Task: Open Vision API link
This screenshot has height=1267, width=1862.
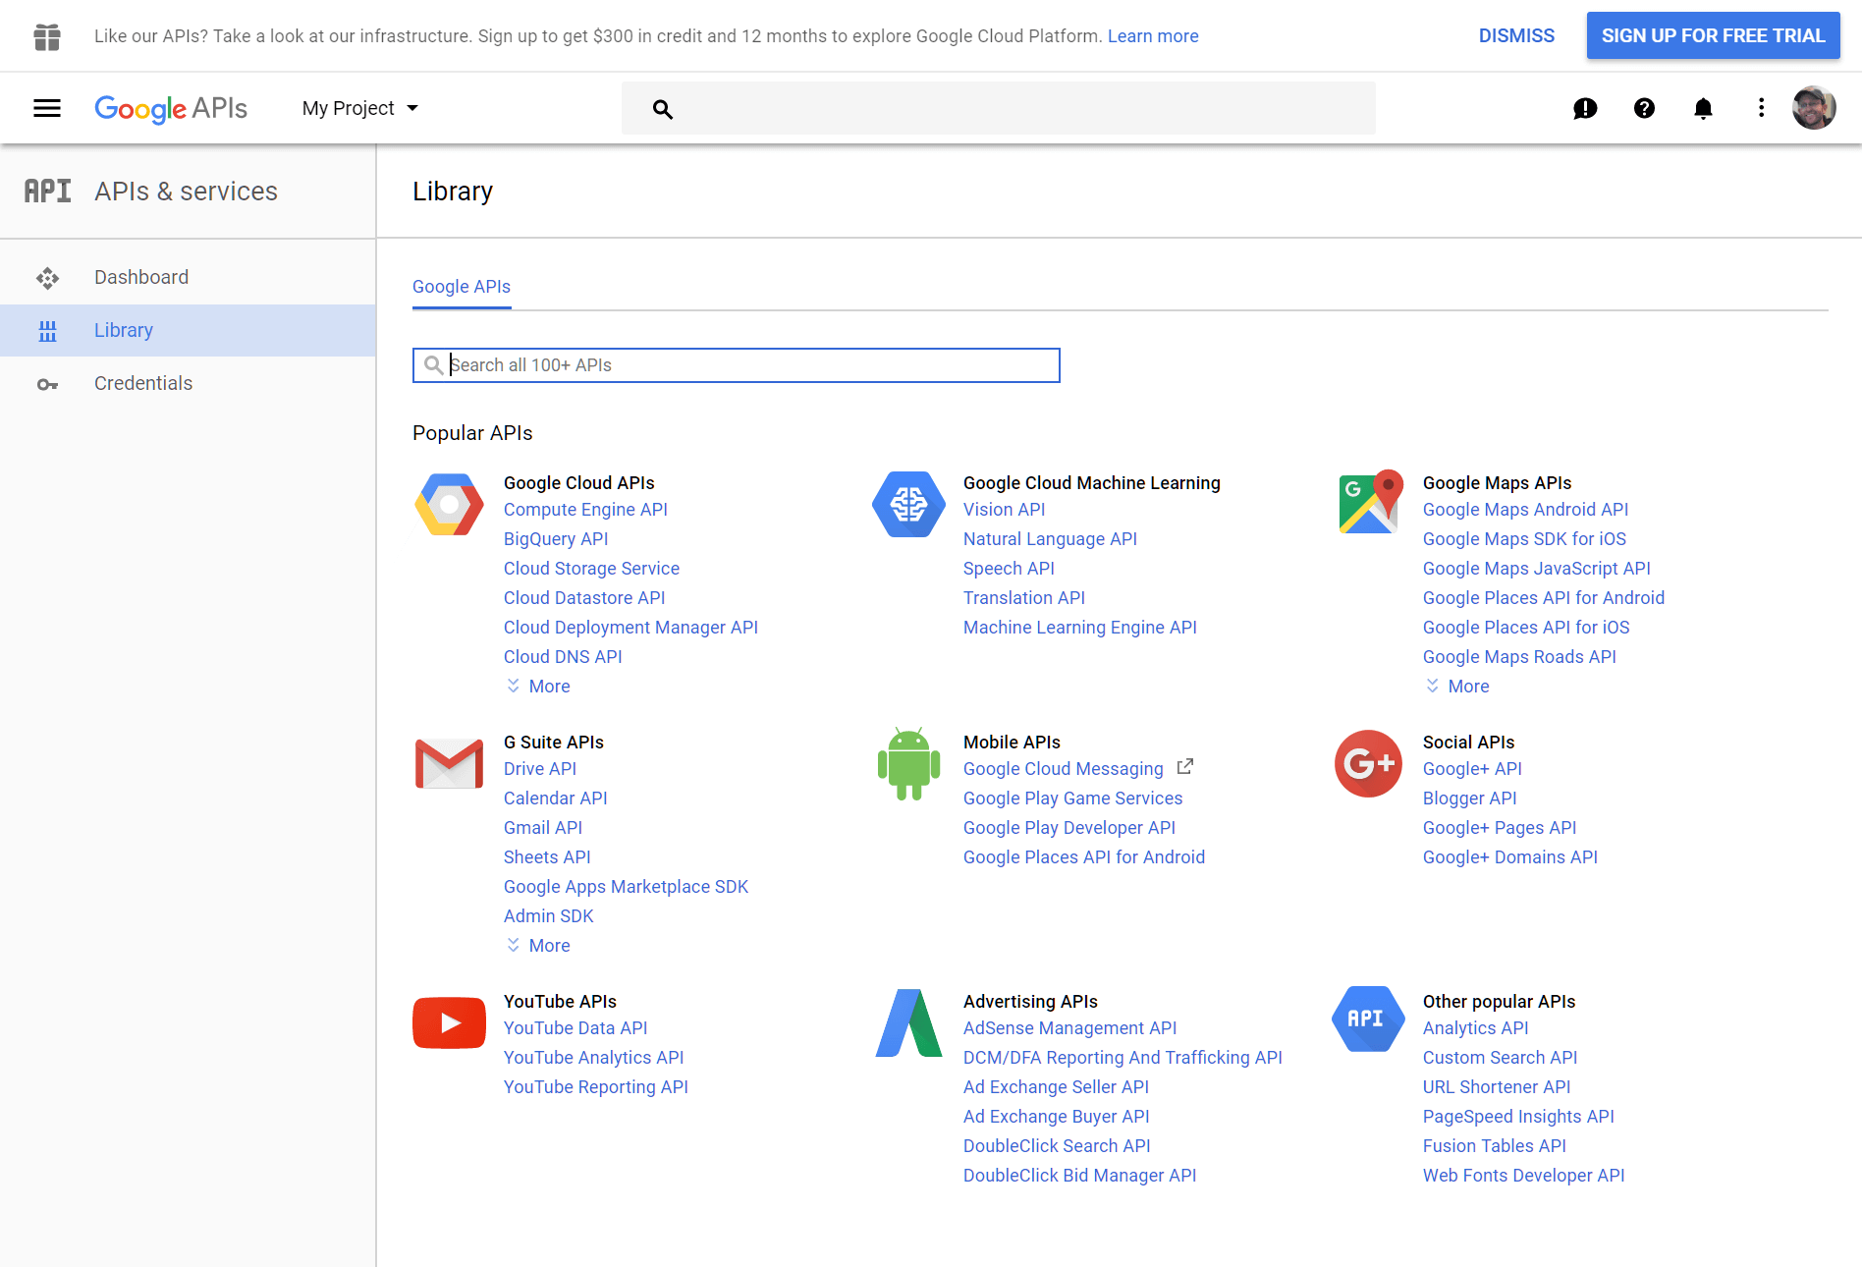Action: click(1004, 510)
